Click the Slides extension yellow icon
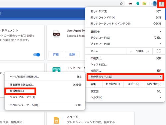Screen dimensions: 166x125 (x=56, y=120)
